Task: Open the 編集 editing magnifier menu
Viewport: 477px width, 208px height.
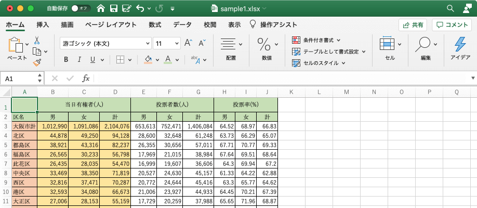Action: (x=426, y=48)
